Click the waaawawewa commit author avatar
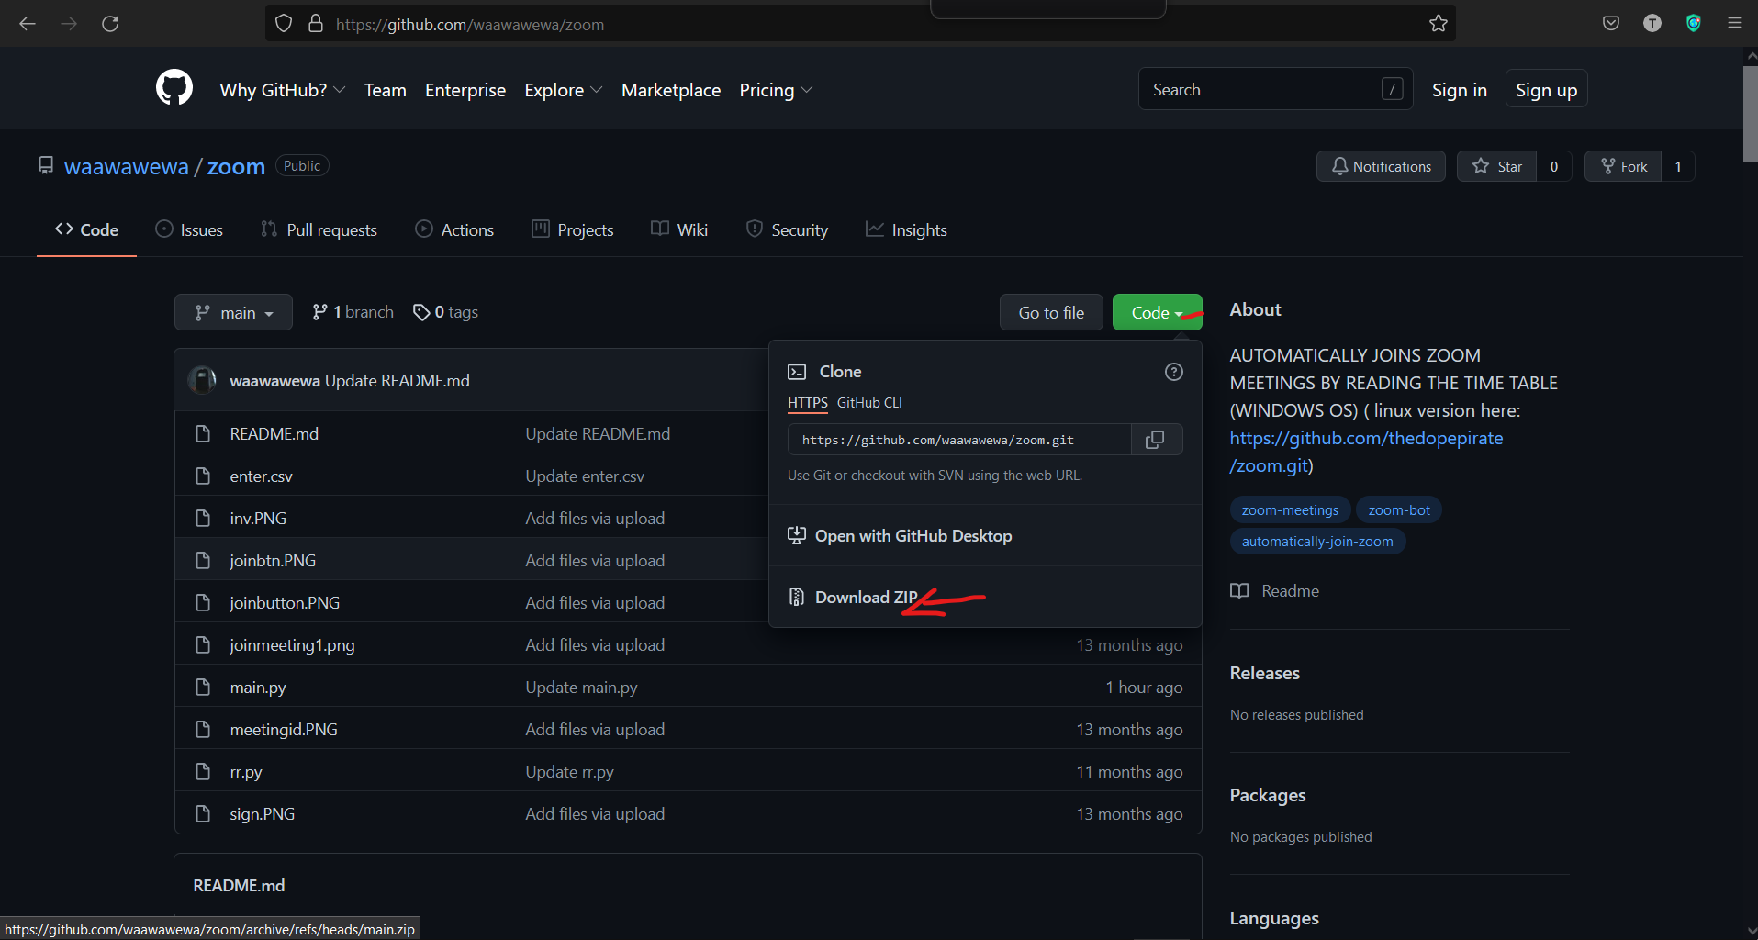The width and height of the screenshot is (1758, 940). tap(202, 380)
